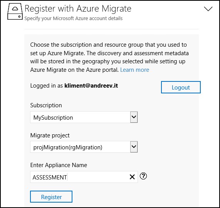Open the Migrate project dropdown arrow
The width and height of the screenshot is (220, 208).
(134, 147)
